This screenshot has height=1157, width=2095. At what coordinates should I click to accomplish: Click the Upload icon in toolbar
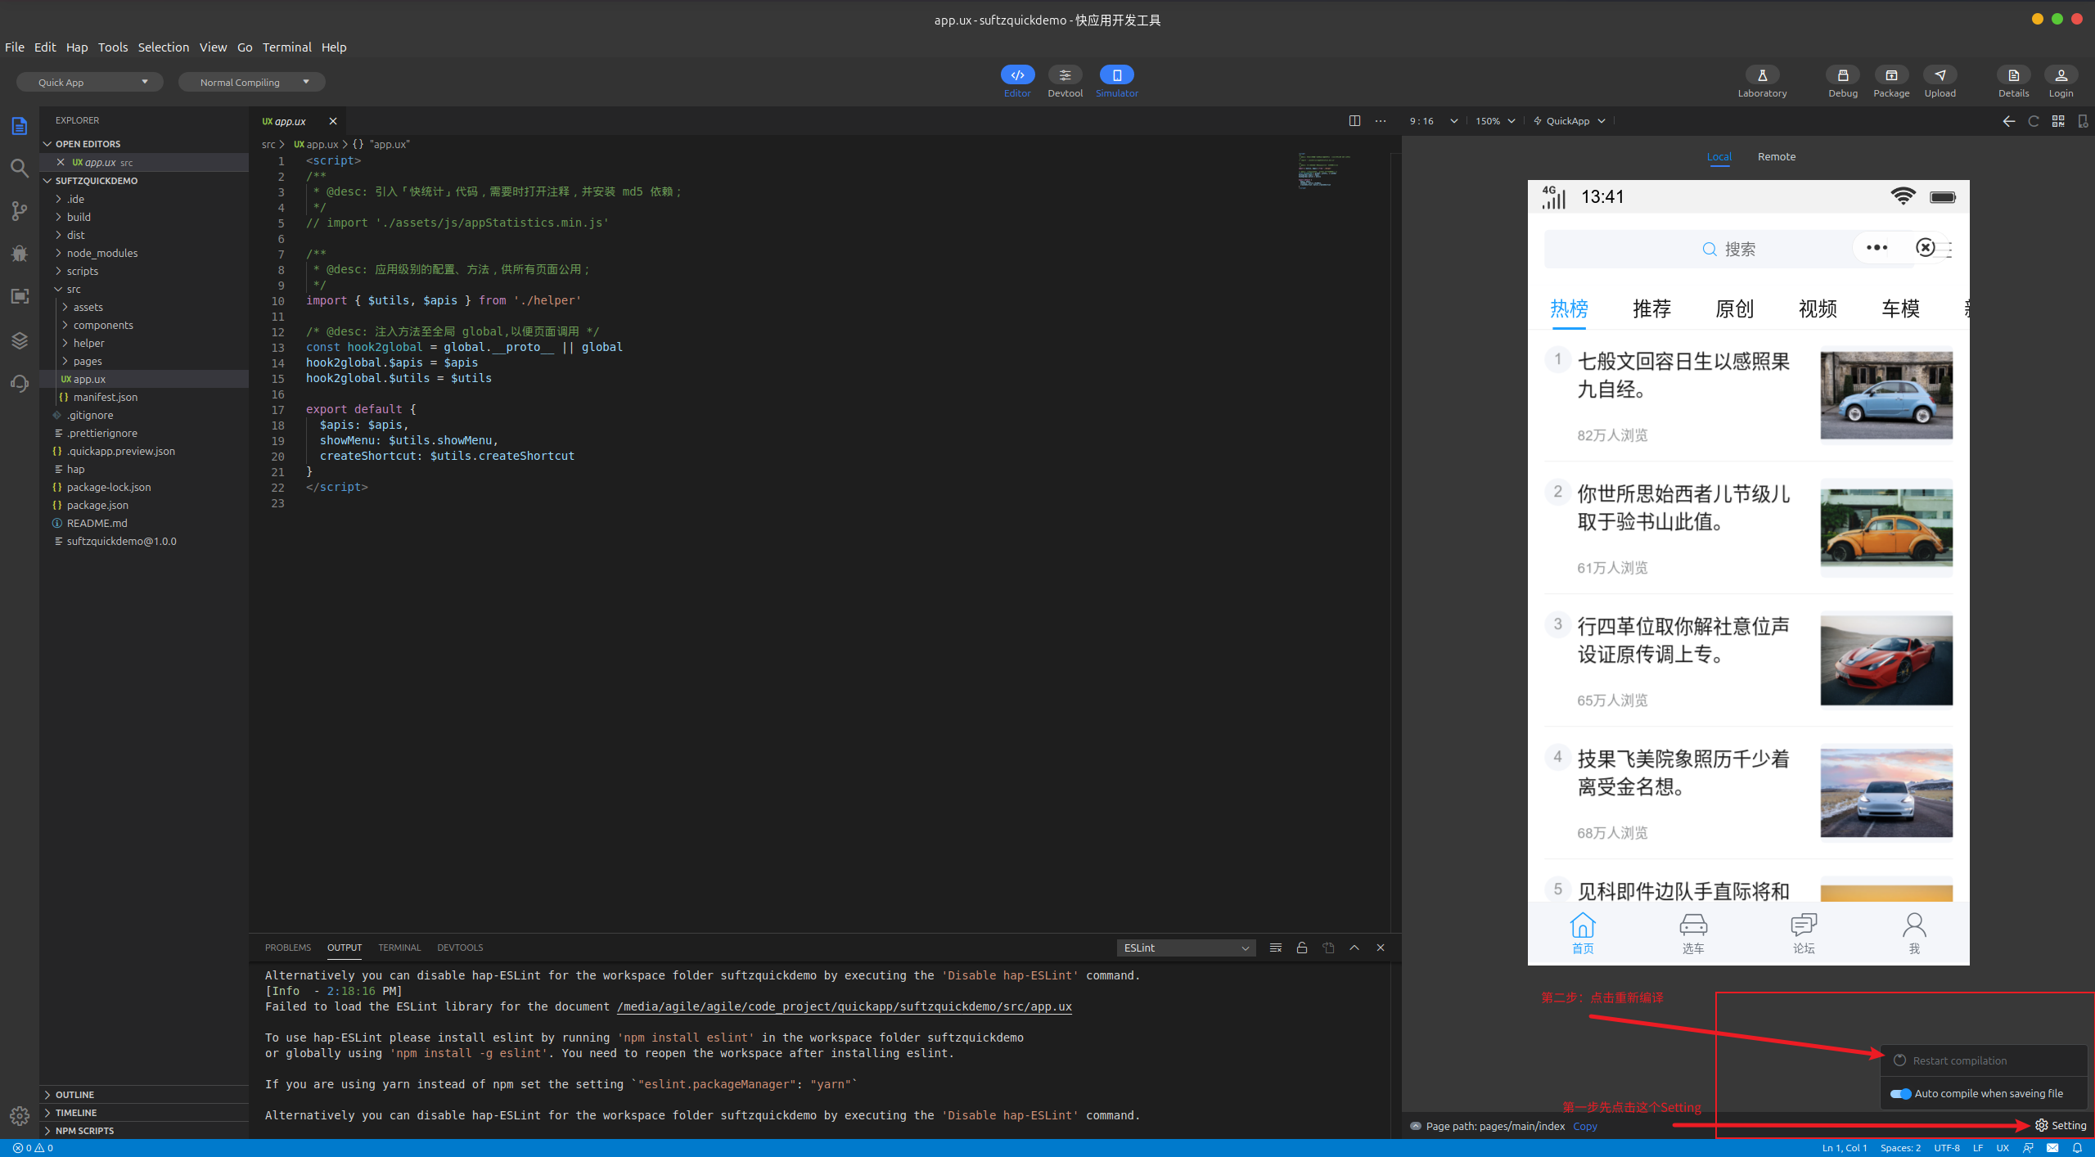point(1940,75)
